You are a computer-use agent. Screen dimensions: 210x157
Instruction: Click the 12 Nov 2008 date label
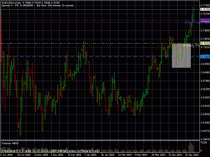point(41,155)
